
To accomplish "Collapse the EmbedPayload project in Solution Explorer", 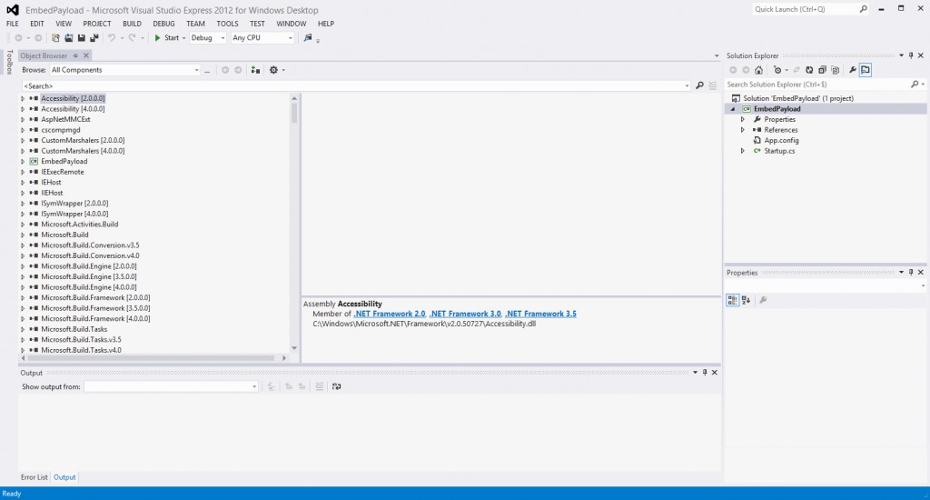I will point(733,109).
